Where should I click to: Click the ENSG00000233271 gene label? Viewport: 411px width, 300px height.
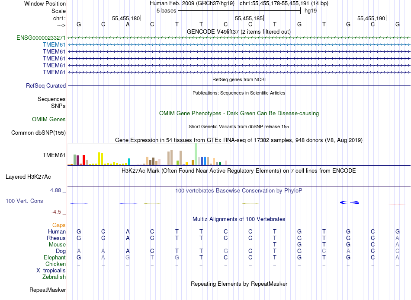coord(41,38)
